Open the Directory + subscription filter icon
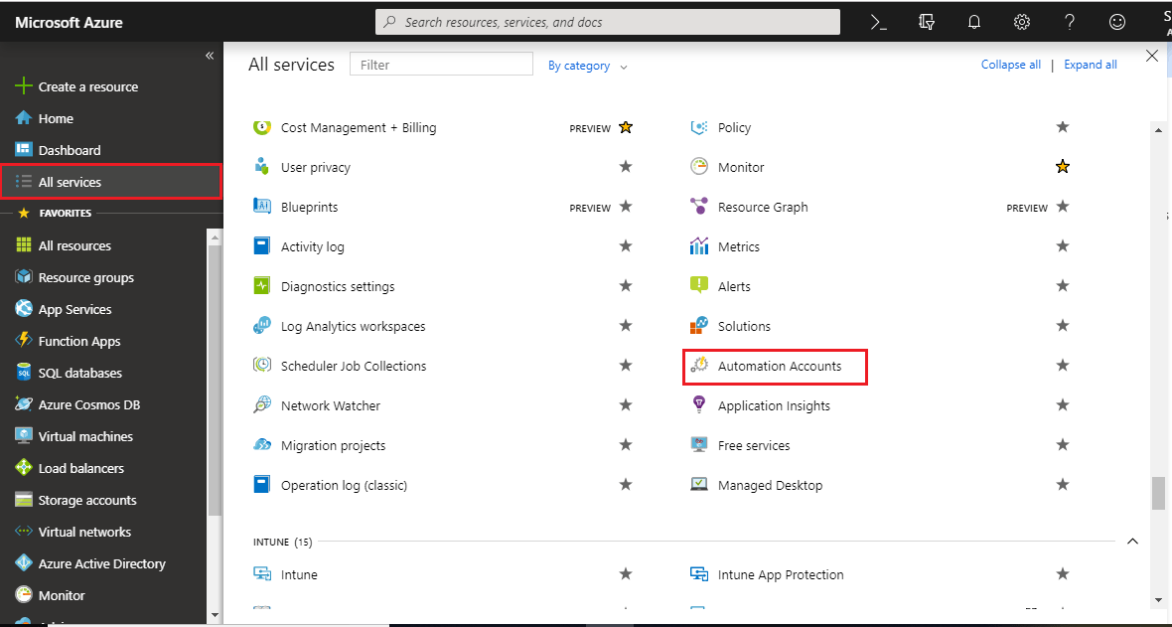The height and width of the screenshot is (627, 1172). pos(927,23)
